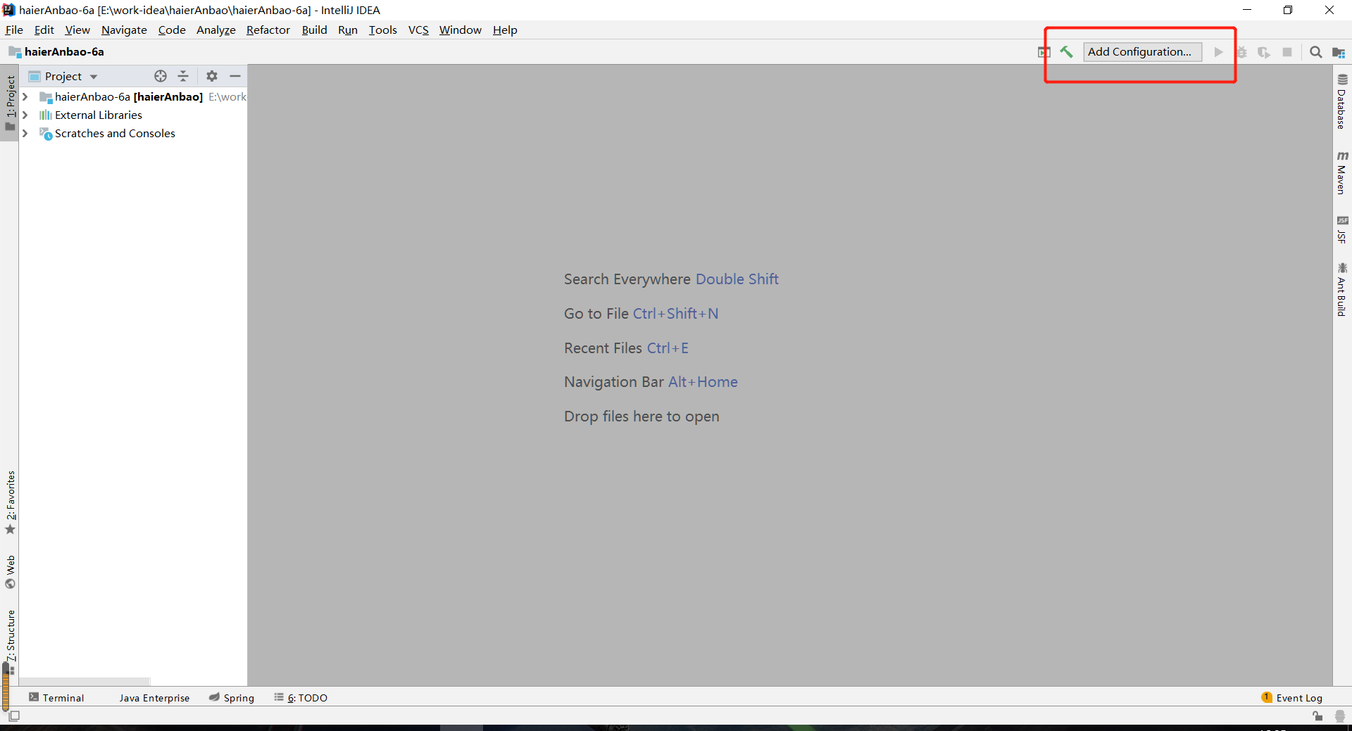Screen dimensions: 1352x731
Task: Toggle the Favorites tool window
Action: (10, 501)
